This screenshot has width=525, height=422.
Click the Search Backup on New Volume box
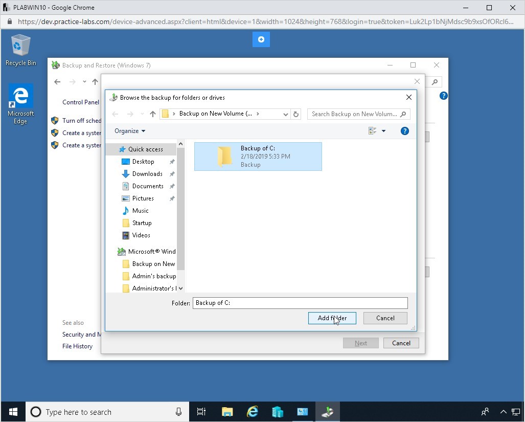[x=358, y=114]
